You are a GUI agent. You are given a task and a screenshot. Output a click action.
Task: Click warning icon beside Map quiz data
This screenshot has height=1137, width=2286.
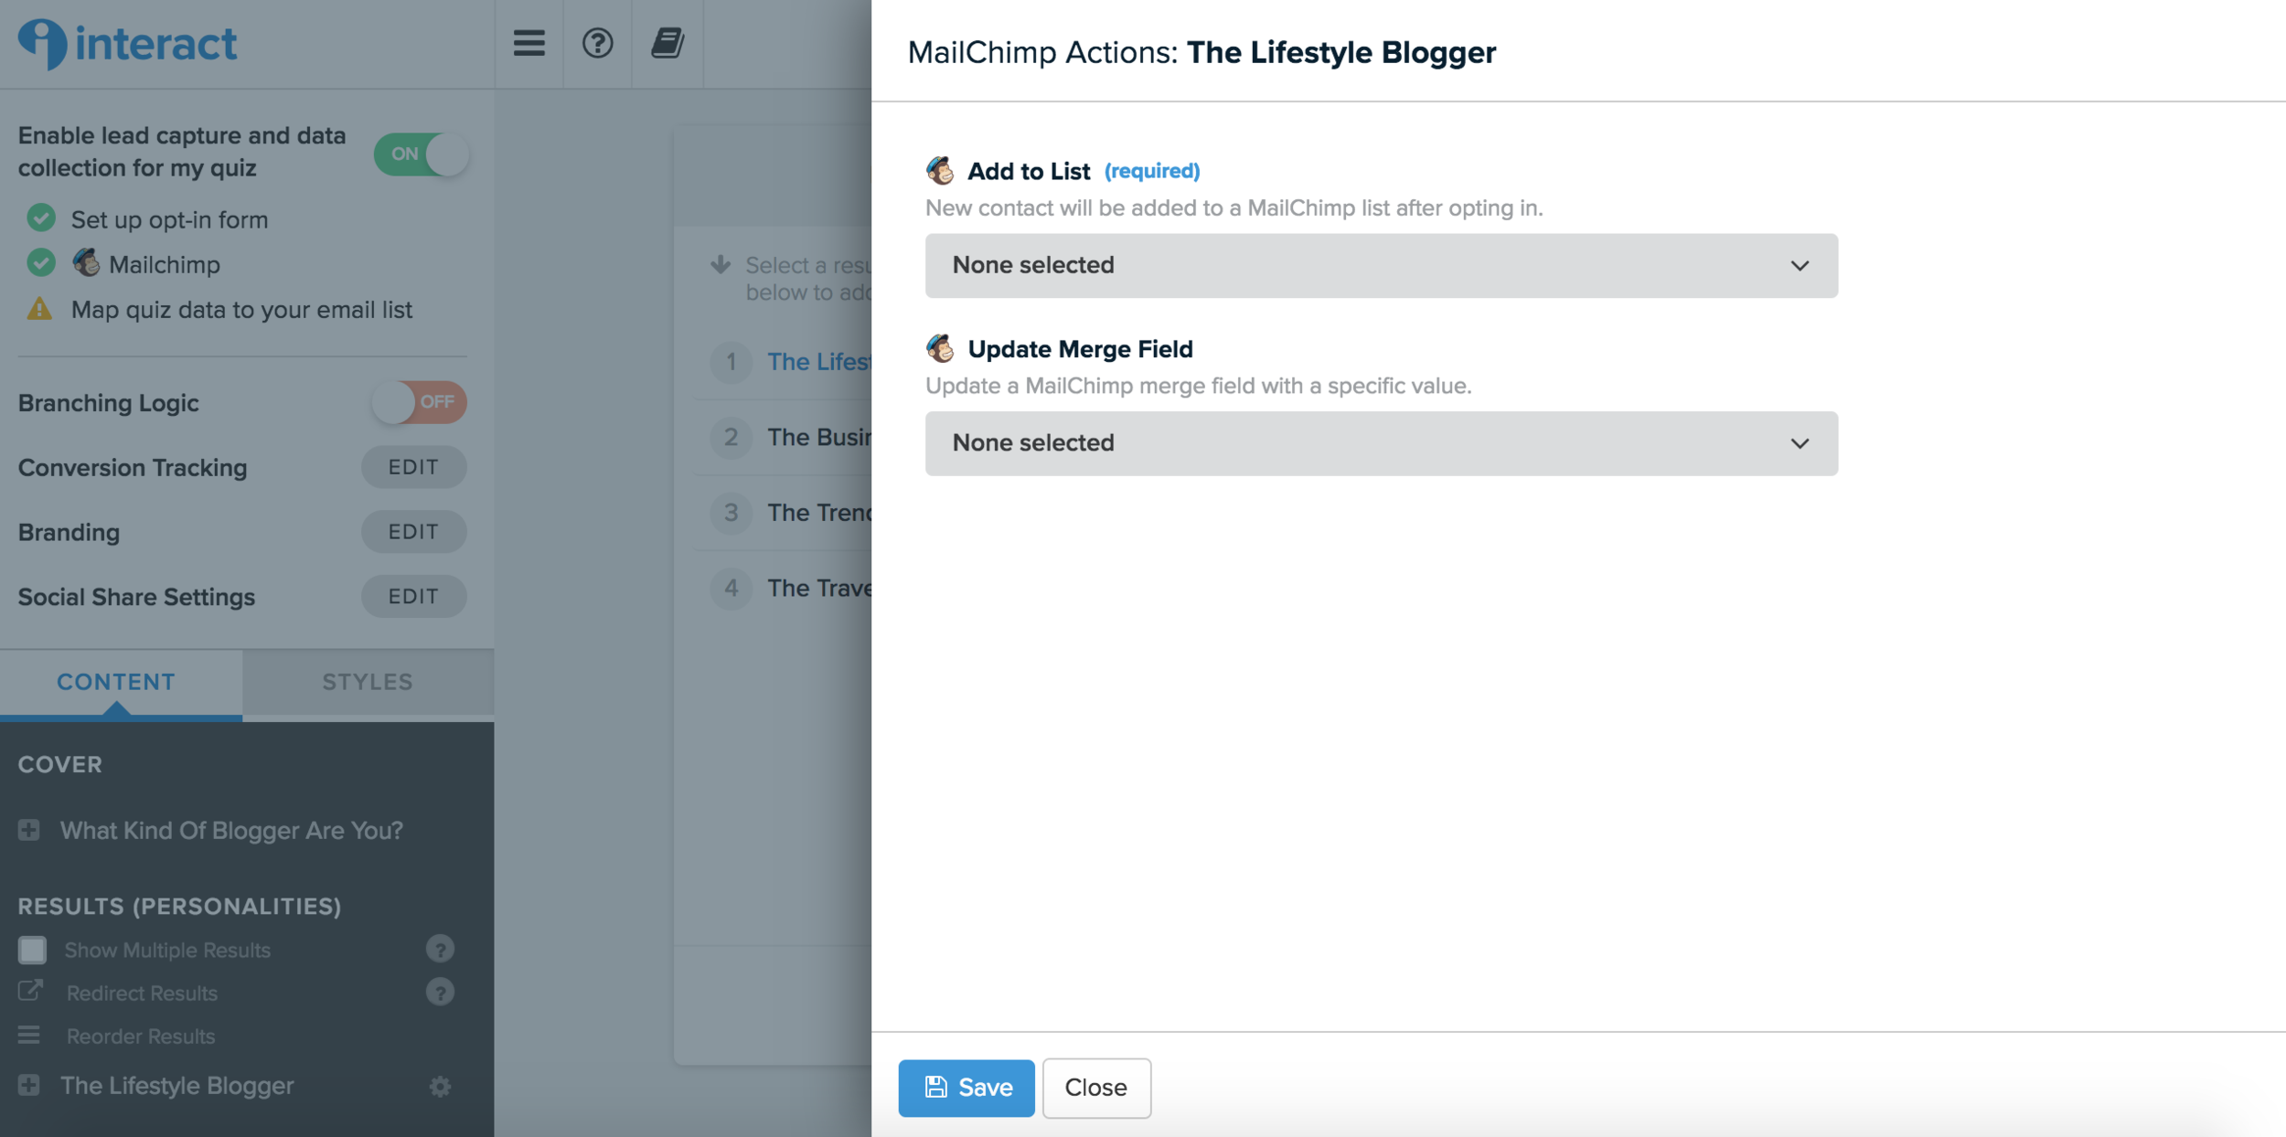pos(39,308)
